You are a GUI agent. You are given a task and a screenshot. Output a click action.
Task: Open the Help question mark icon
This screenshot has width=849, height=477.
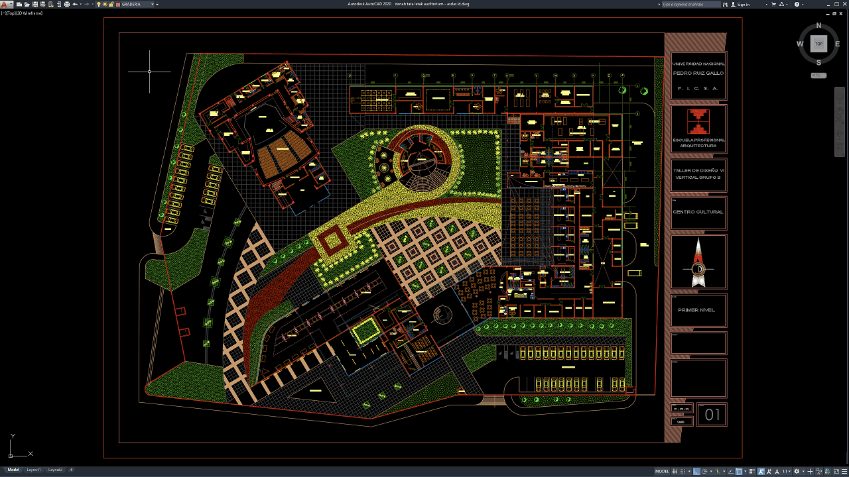797,4
